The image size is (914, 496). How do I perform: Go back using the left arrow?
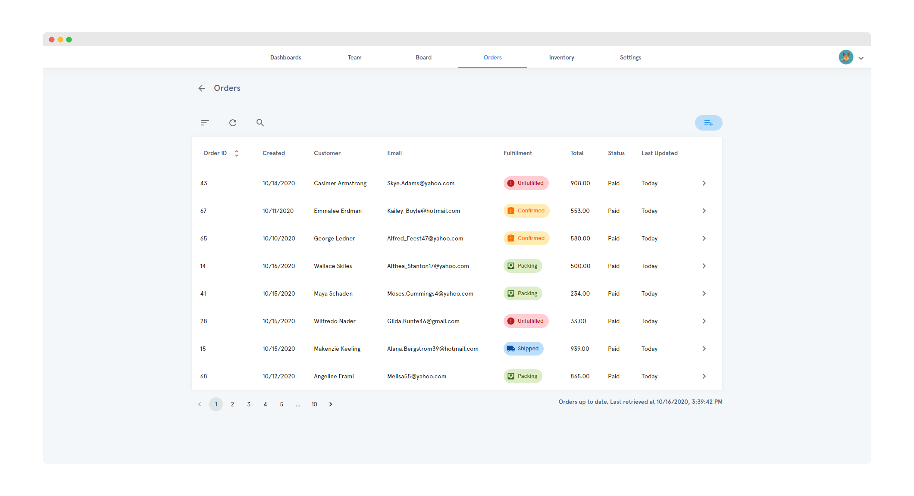pyautogui.click(x=202, y=88)
